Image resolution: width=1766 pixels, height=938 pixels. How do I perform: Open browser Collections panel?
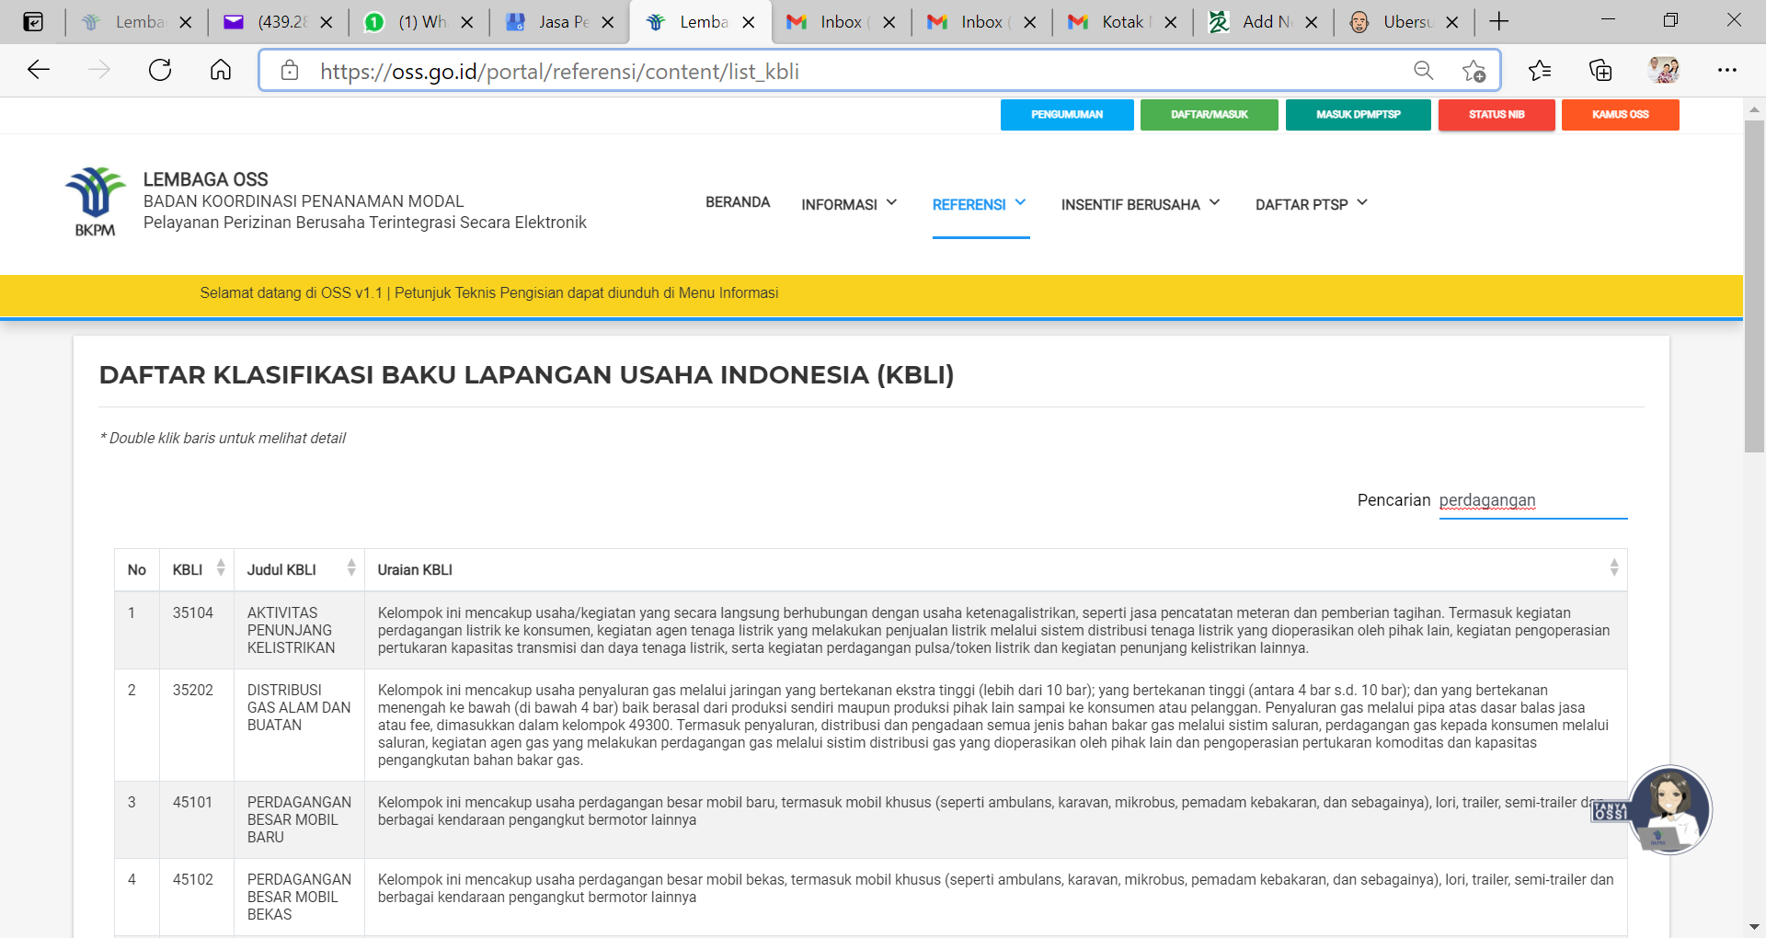click(x=1600, y=70)
